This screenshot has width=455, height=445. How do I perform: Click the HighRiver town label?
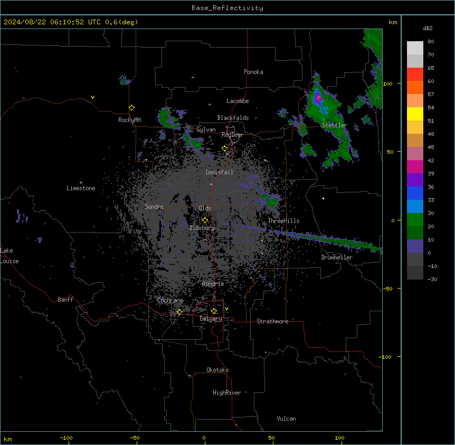tap(227, 393)
